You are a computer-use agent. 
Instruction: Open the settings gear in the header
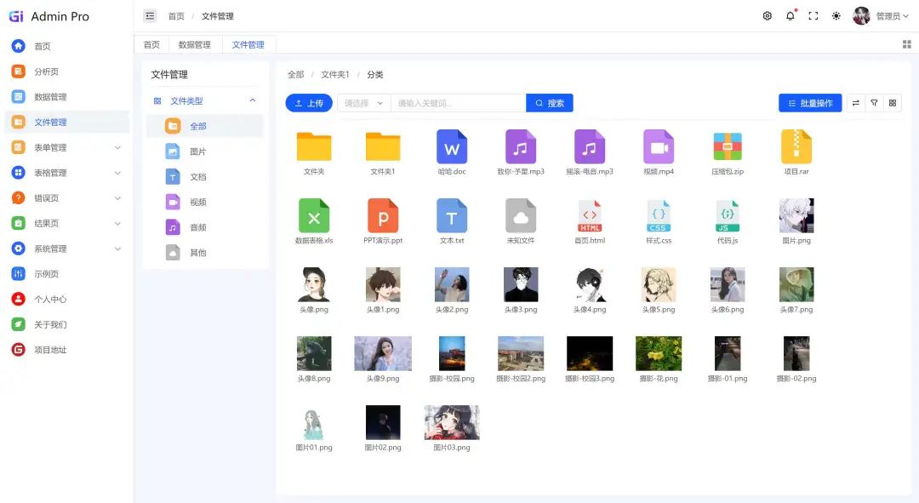[x=767, y=16]
